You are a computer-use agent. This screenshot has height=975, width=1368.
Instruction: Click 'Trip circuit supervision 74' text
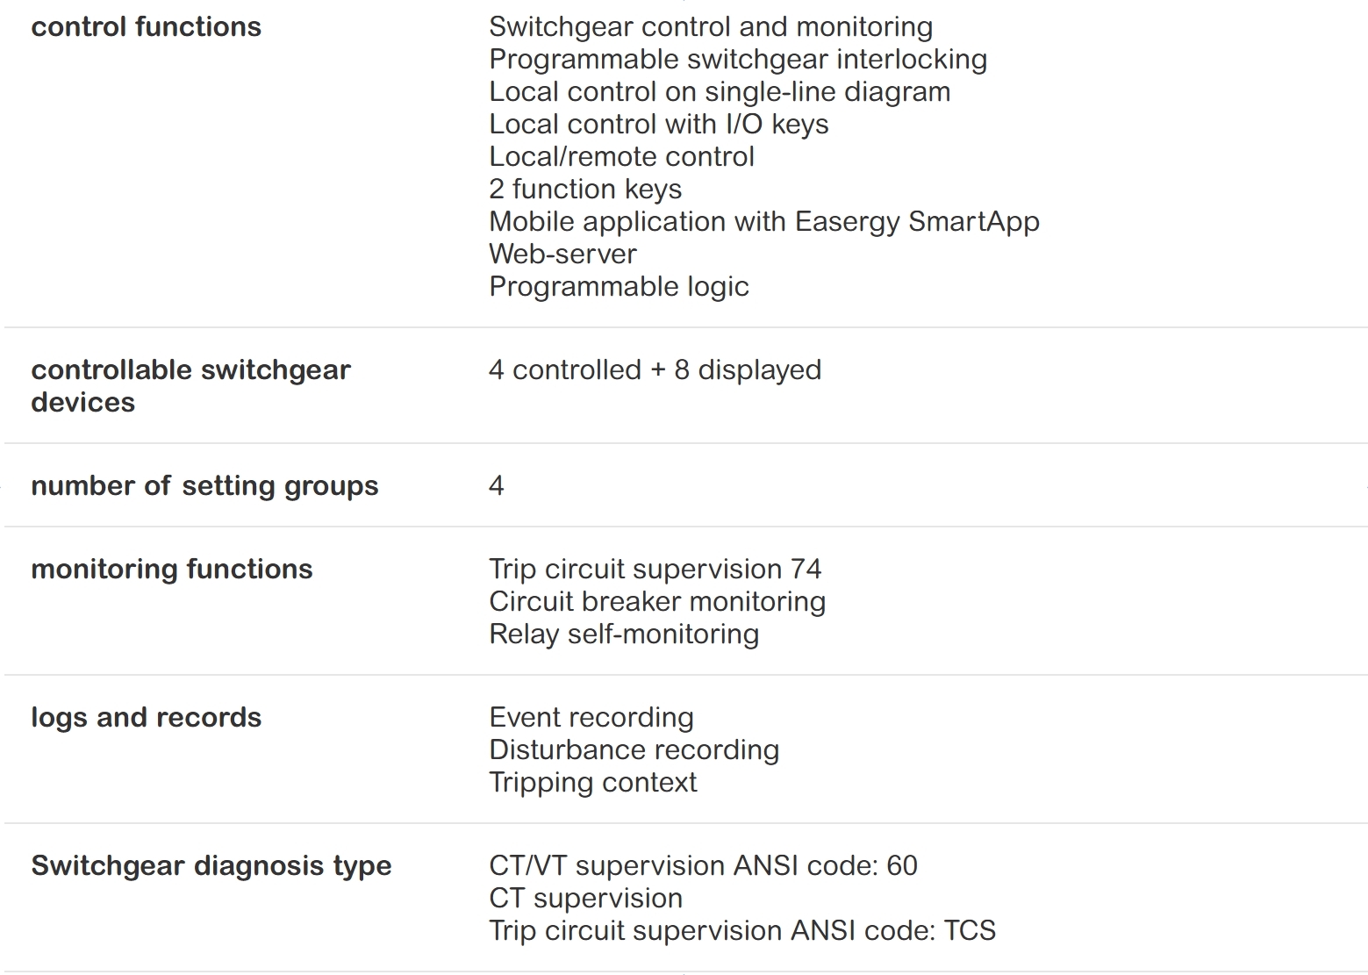[x=655, y=570]
